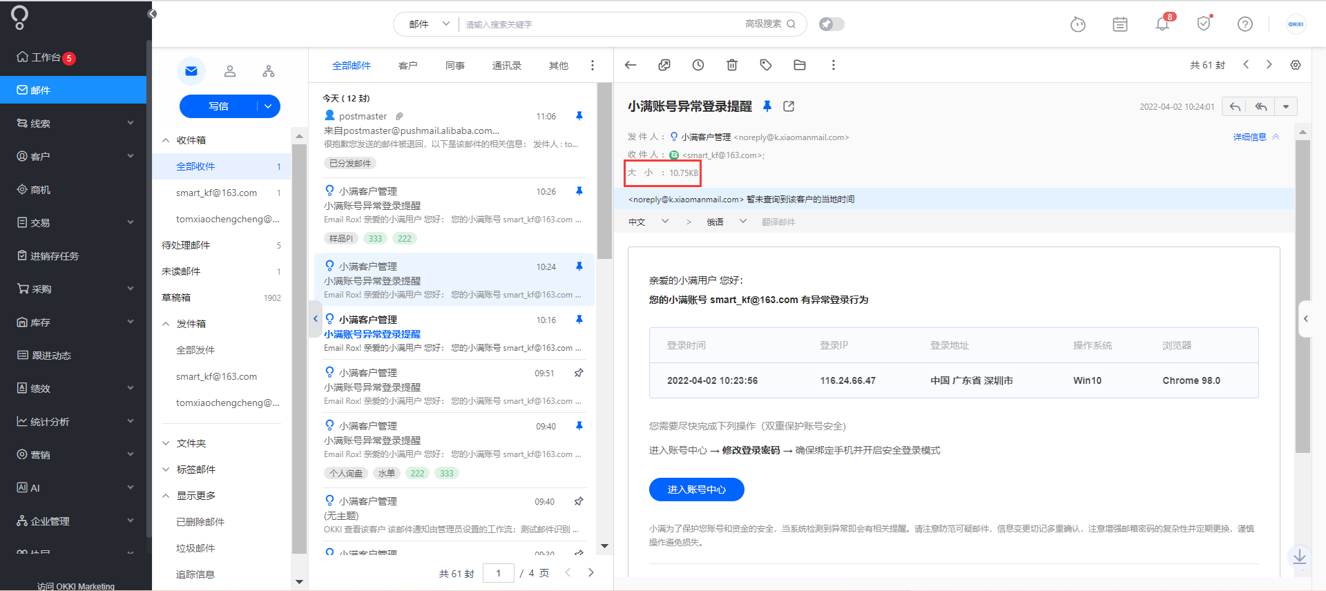Move email with the folder icon
Image resolution: width=1326 pixels, height=591 pixels.
800,65
